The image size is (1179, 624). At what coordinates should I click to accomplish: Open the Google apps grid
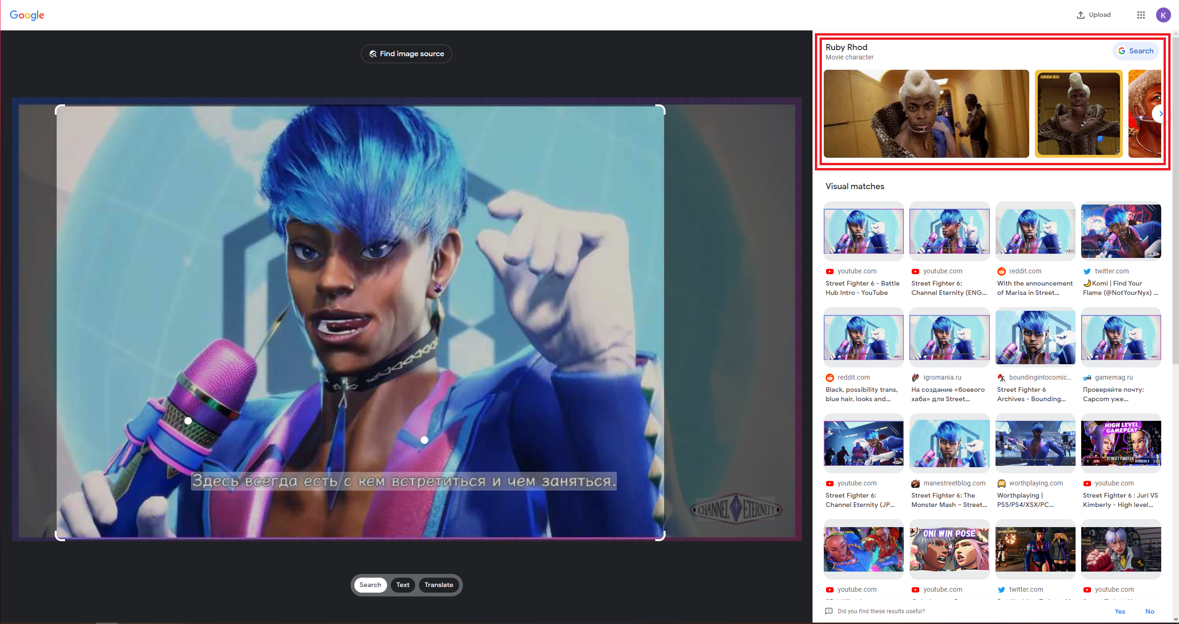pyautogui.click(x=1141, y=15)
